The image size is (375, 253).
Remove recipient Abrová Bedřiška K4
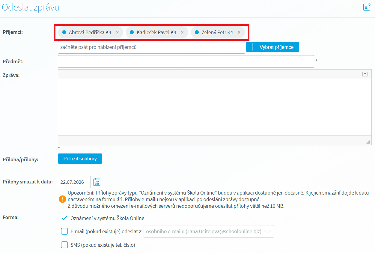(118, 32)
